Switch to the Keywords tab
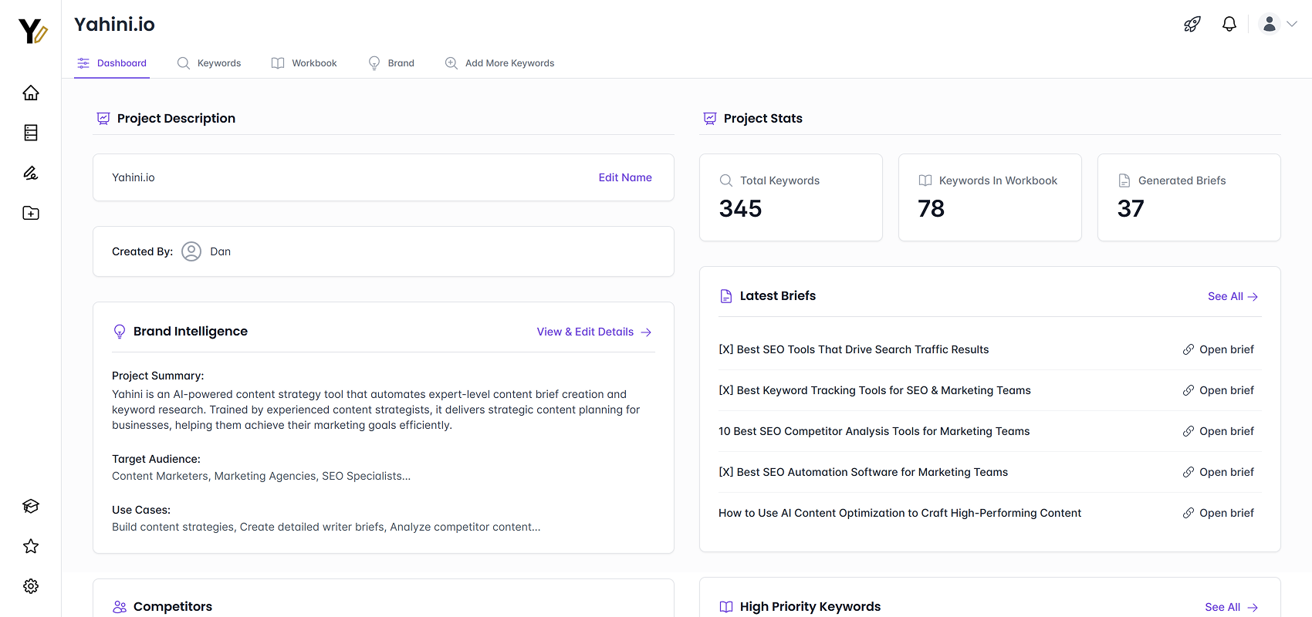Image resolution: width=1312 pixels, height=617 pixels. pos(209,63)
